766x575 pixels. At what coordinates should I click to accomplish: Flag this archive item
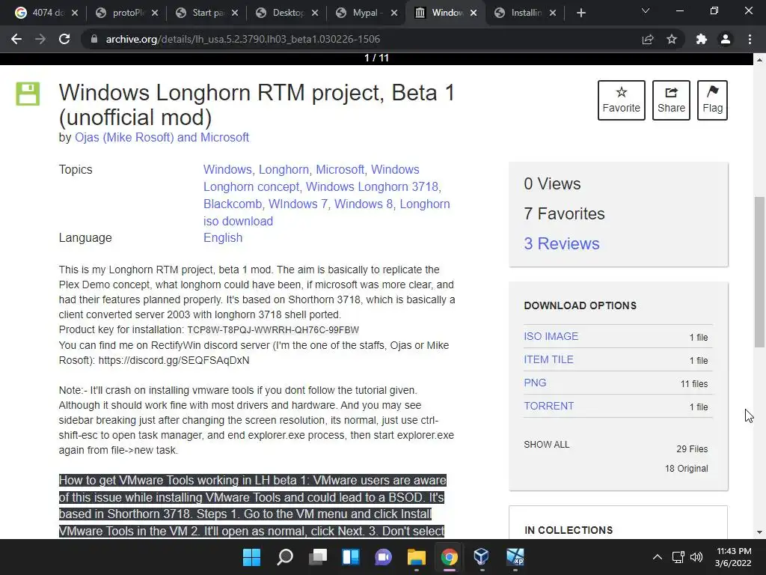(712, 100)
